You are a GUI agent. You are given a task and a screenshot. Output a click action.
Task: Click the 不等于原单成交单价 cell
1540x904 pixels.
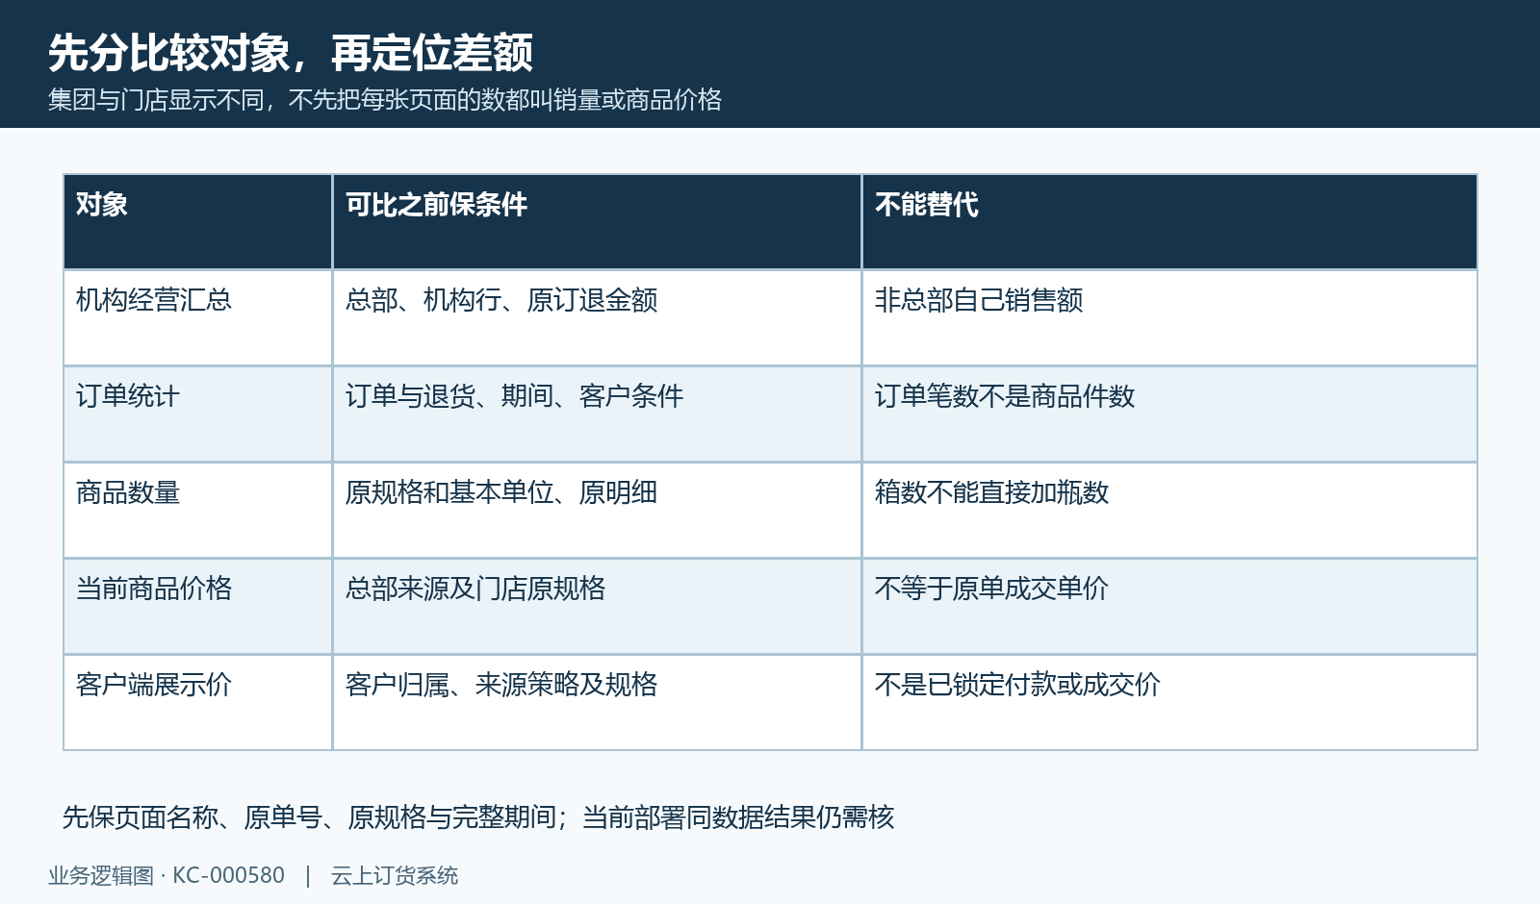1169,607
